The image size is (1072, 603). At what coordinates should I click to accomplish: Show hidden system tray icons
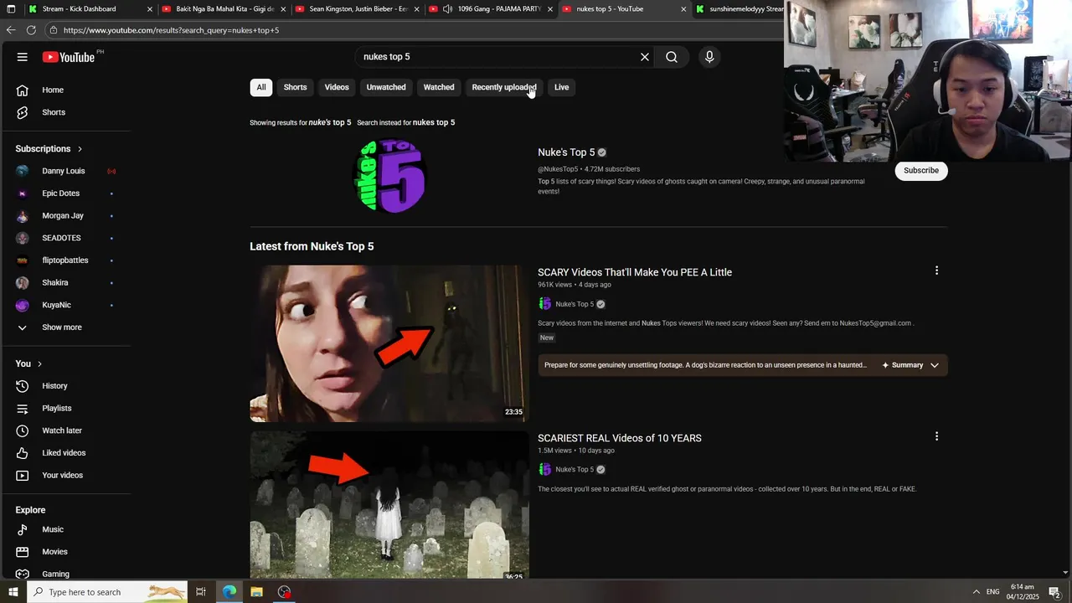click(975, 592)
